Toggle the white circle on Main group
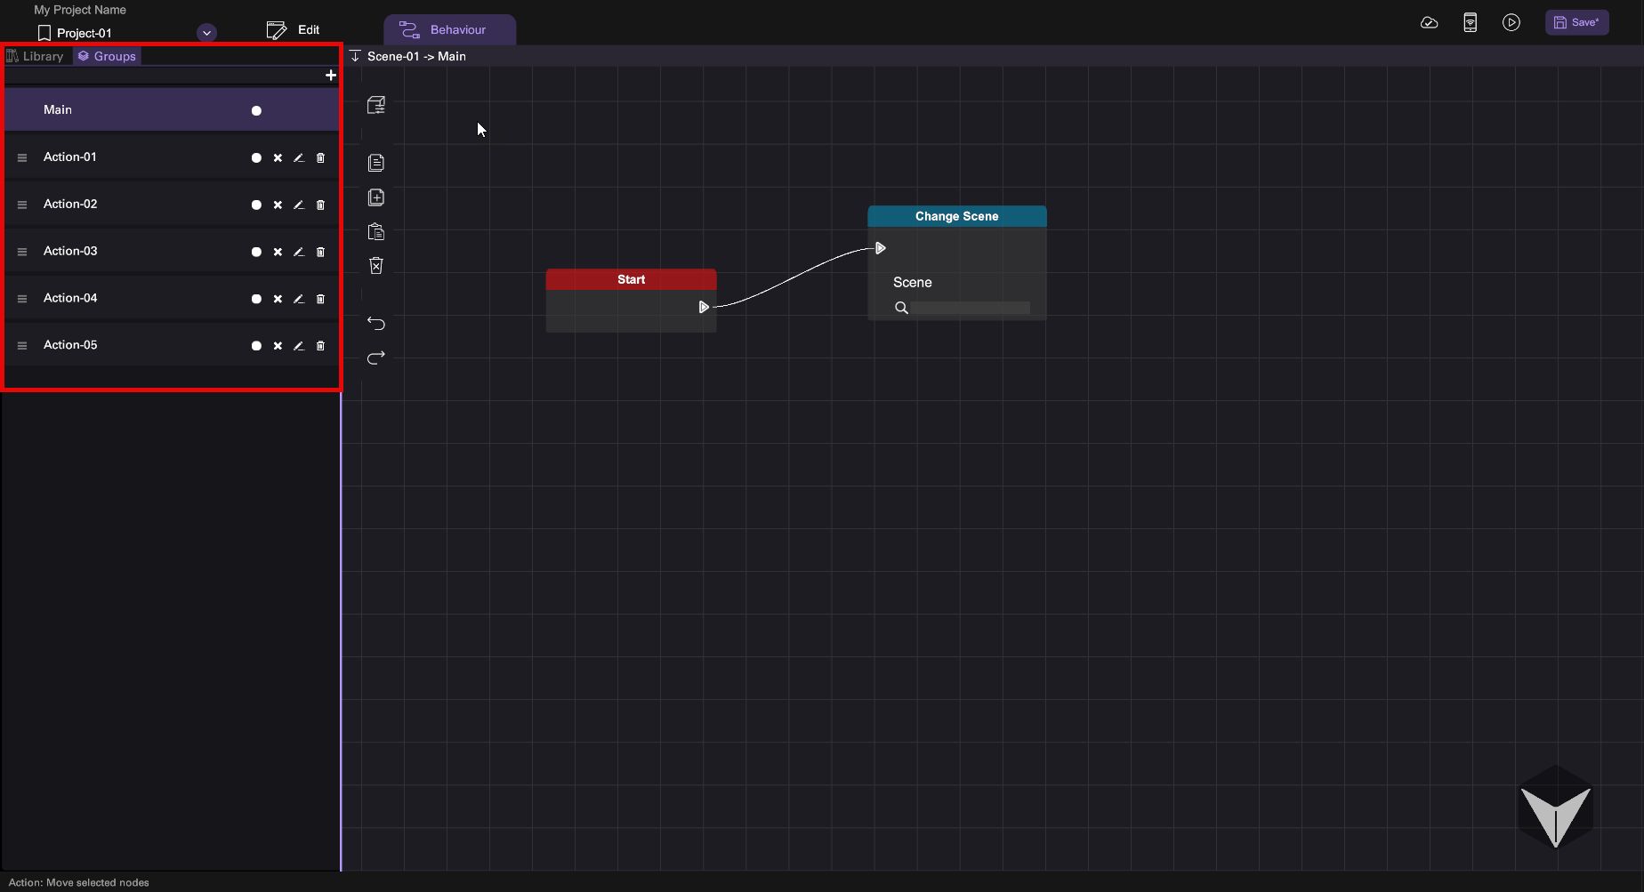This screenshot has width=1644, height=892. pyautogui.click(x=256, y=111)
